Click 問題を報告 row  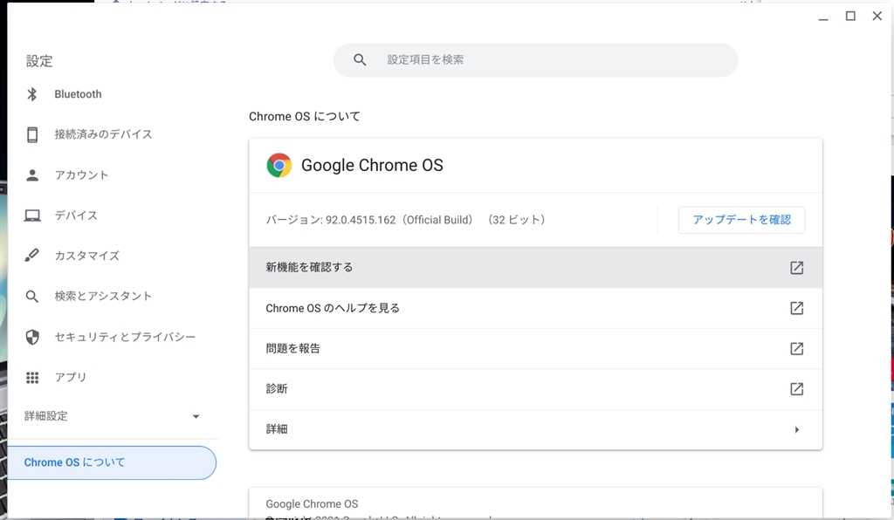click(535, 349)
